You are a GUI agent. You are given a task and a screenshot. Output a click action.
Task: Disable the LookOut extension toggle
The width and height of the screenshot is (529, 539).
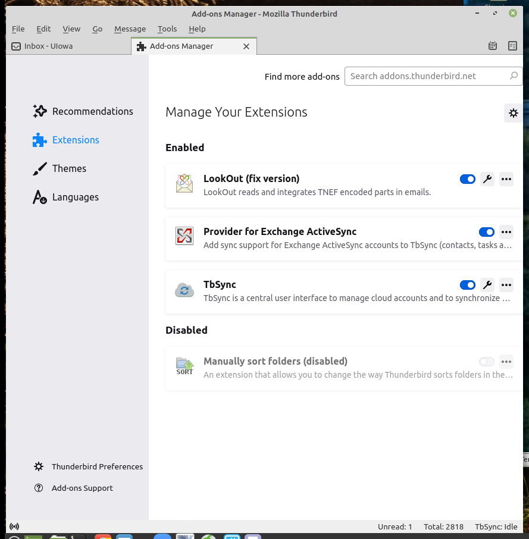pyautogui.click(x=468, y=179)
